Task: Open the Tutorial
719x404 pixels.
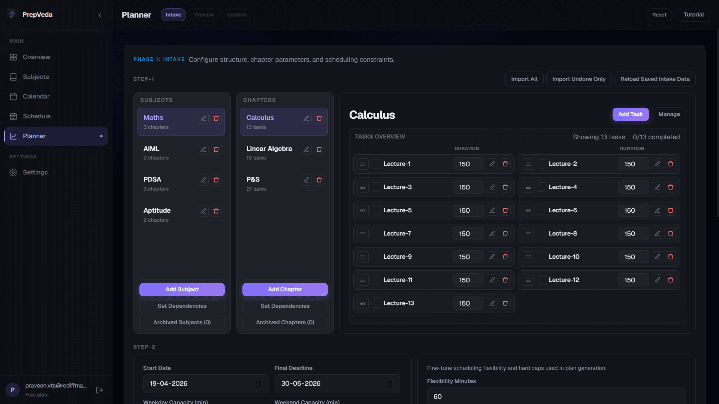Action: 694,15
